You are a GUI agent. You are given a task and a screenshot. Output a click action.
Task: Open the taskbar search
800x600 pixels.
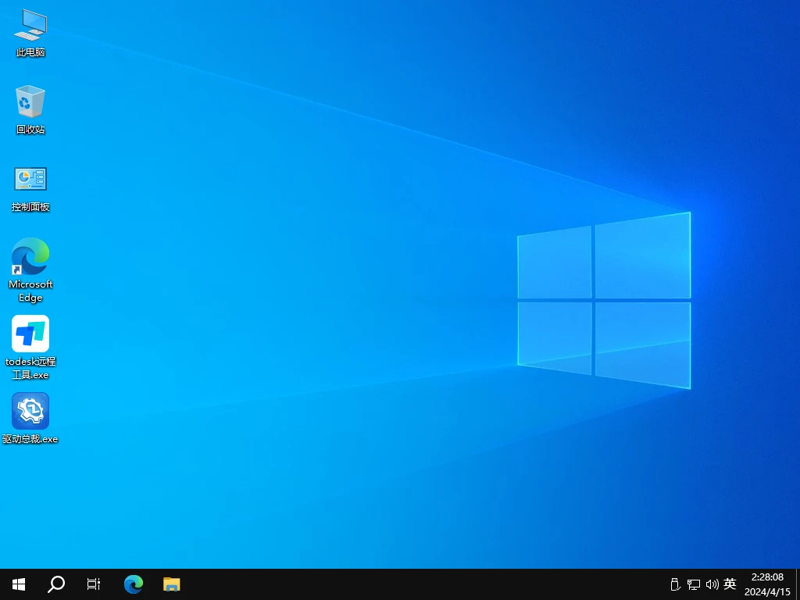[56, 584]
